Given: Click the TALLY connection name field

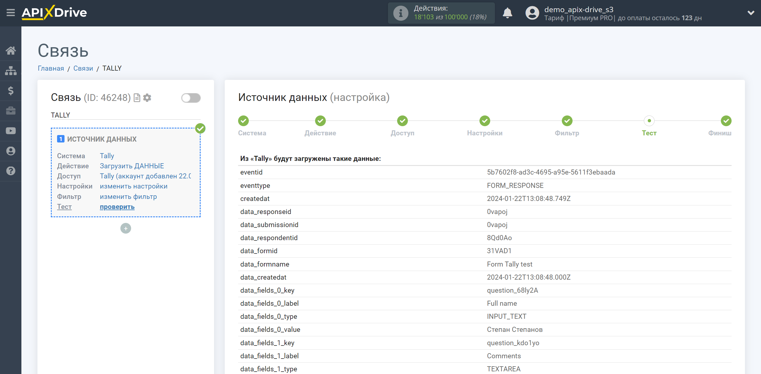Looking at the screenshot, I should pos(125,115).
